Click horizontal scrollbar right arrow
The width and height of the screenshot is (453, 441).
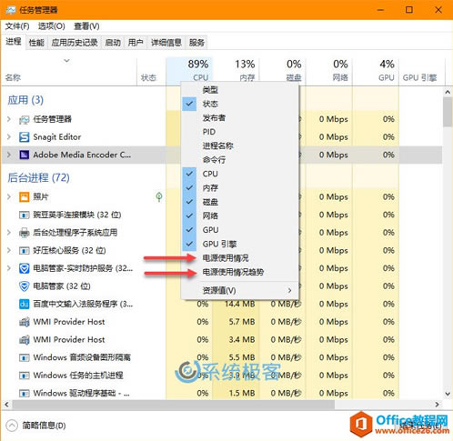(437, 405)
